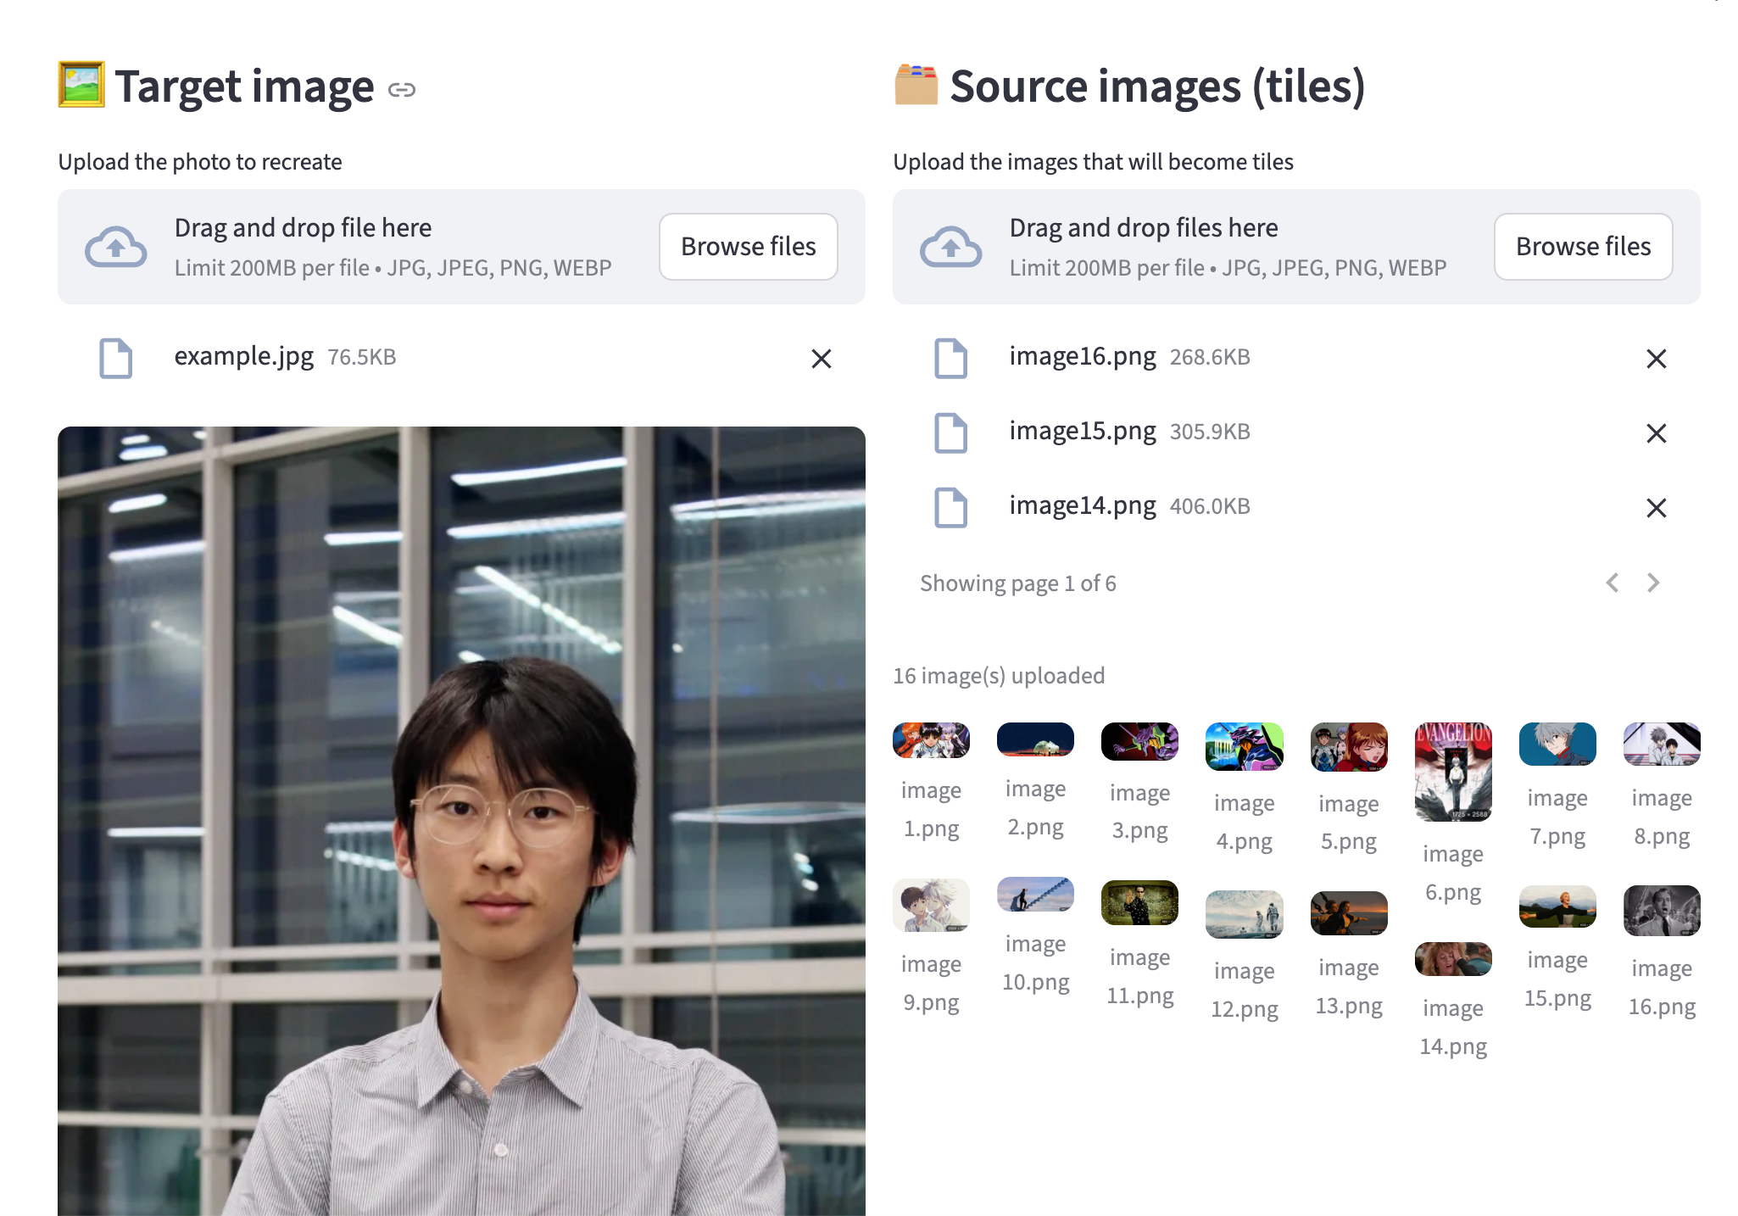Select the image 6.png poster thumbnail

[x=1452, y=772]
